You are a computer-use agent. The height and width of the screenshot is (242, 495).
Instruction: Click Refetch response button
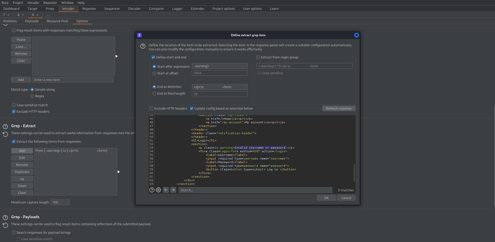339,108
